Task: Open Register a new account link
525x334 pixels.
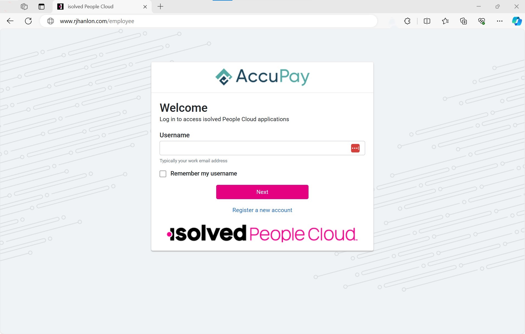Action: [x=262, y=210]
